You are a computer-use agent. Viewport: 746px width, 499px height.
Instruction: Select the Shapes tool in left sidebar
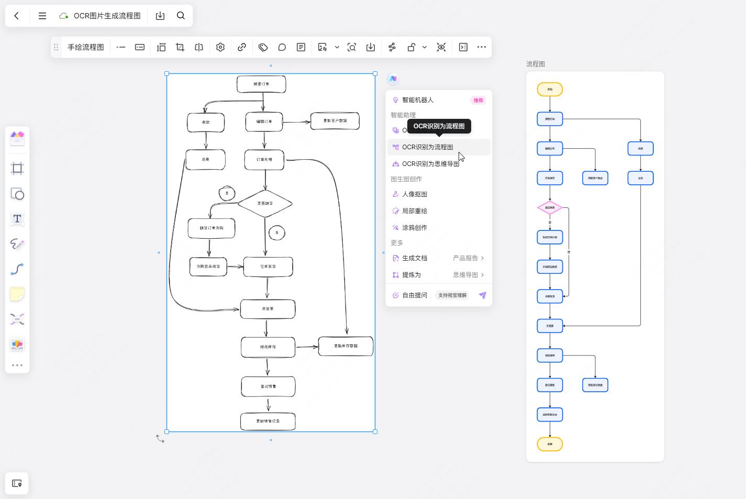coord(17,194)
